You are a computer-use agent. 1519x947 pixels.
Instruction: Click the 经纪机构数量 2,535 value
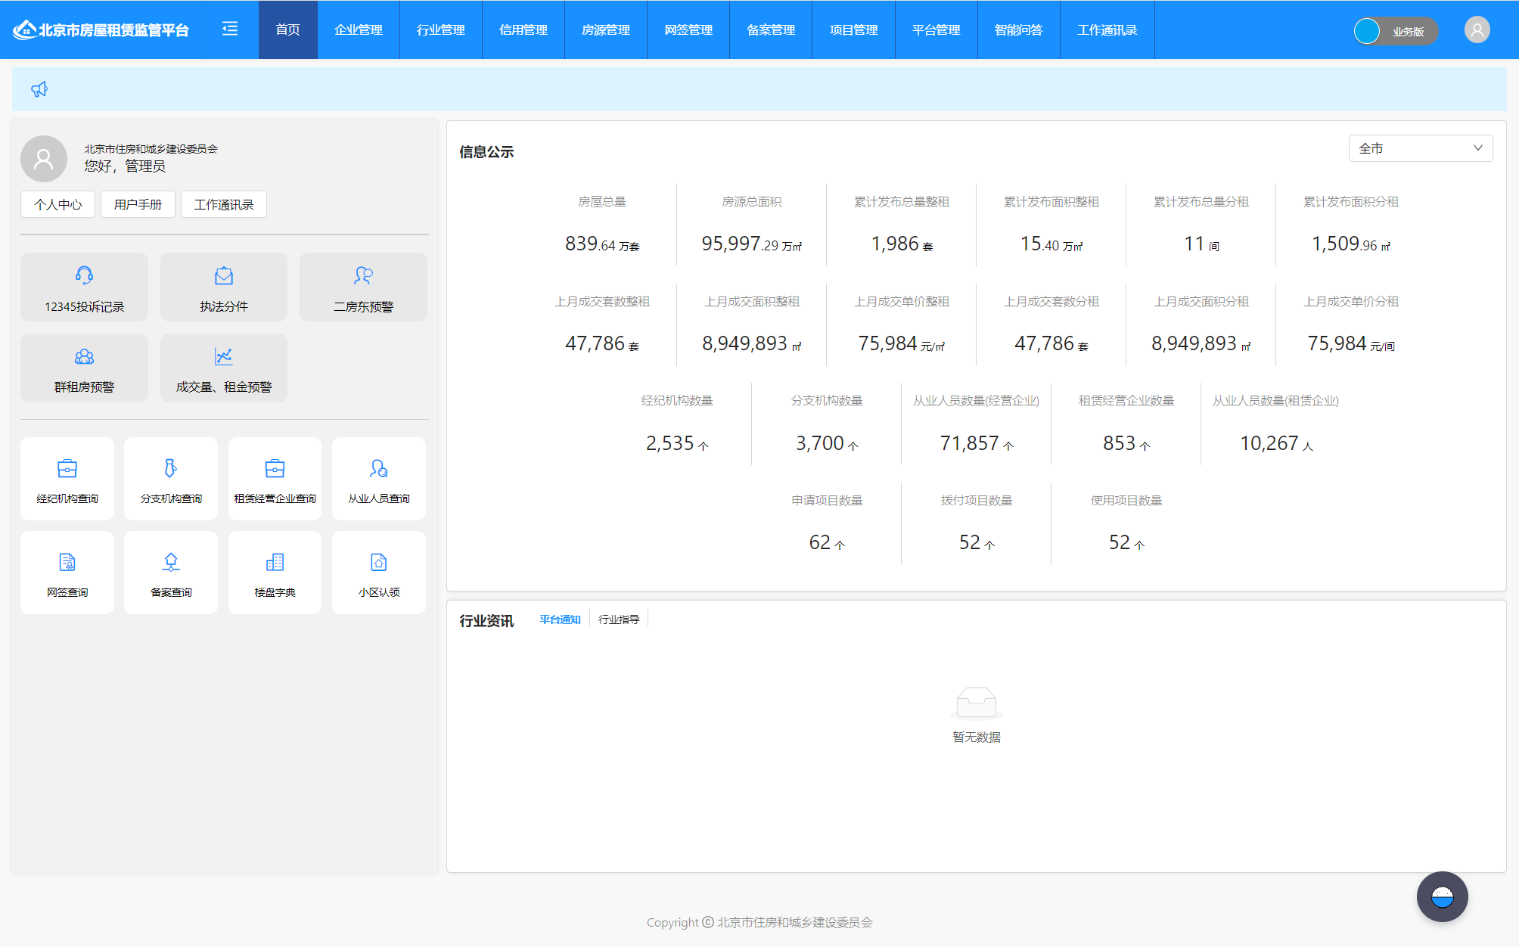point(677,443)
